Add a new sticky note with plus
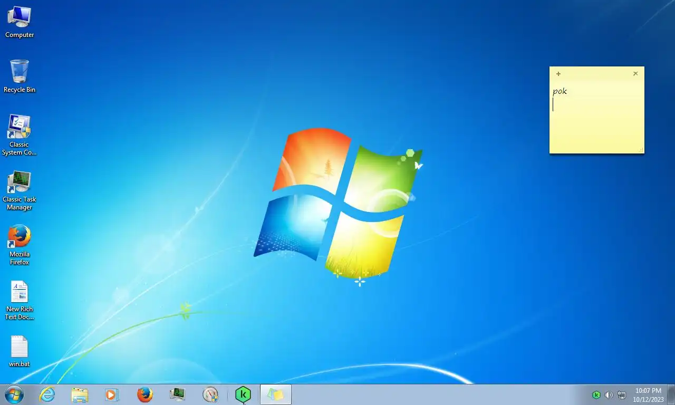675x405 pixels. tap(558, 74)
